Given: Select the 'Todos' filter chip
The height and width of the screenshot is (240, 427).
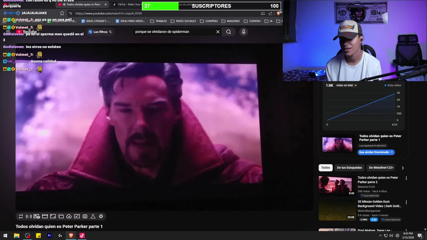Looking at the screenshot, I should tap(326, 168).
